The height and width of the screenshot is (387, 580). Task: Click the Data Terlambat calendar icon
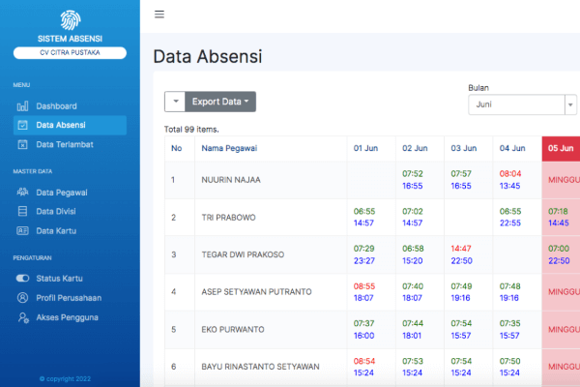pos(23,144)
